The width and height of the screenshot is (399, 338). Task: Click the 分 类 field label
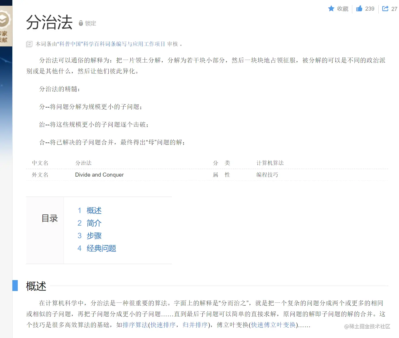(221, 163)
